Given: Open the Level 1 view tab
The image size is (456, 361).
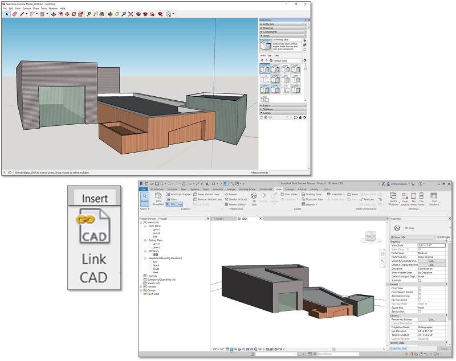Looking at the screenshot, I should tap(220, 219).
